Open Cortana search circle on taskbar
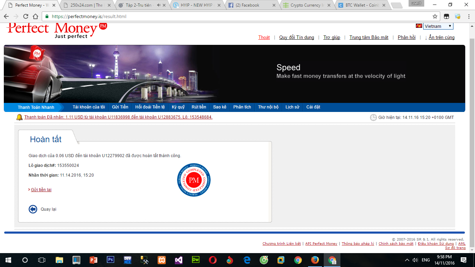The width and height of the screenshot is (475, 267). (x=25, y=260)
